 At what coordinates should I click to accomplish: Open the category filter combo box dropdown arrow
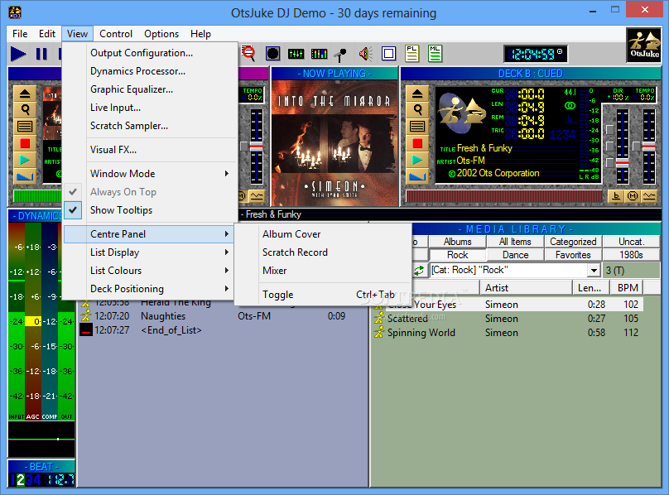click(594, 270)
